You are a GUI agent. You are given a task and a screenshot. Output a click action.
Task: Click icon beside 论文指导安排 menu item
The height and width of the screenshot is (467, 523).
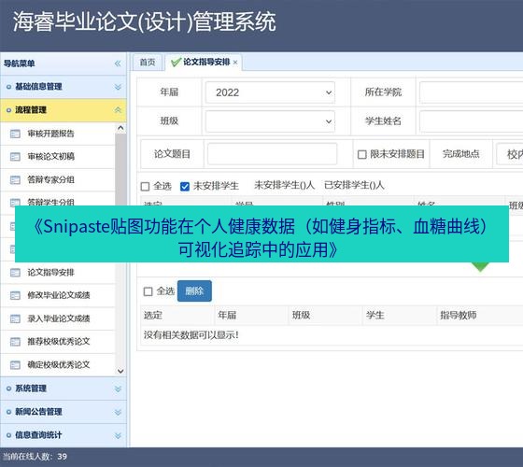pos(15,273)
